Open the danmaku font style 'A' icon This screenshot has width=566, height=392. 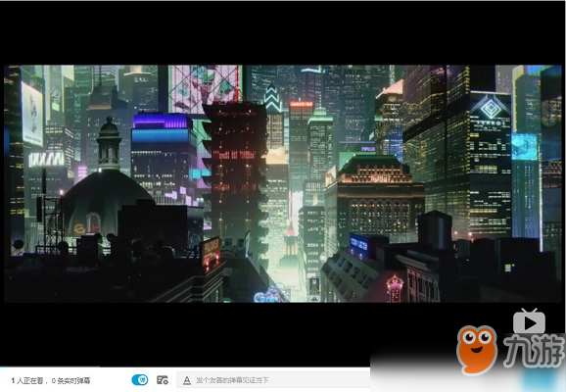187,380
